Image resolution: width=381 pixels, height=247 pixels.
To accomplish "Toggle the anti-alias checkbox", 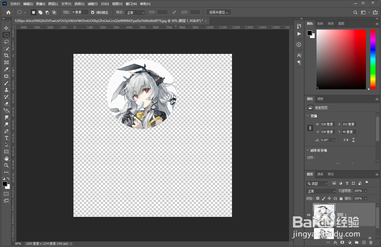I will 93,12.
